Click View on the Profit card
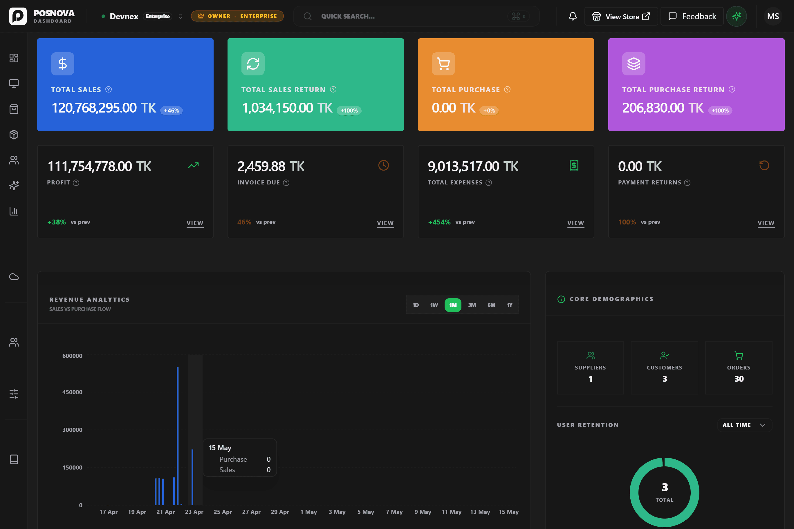 point(195,223)
